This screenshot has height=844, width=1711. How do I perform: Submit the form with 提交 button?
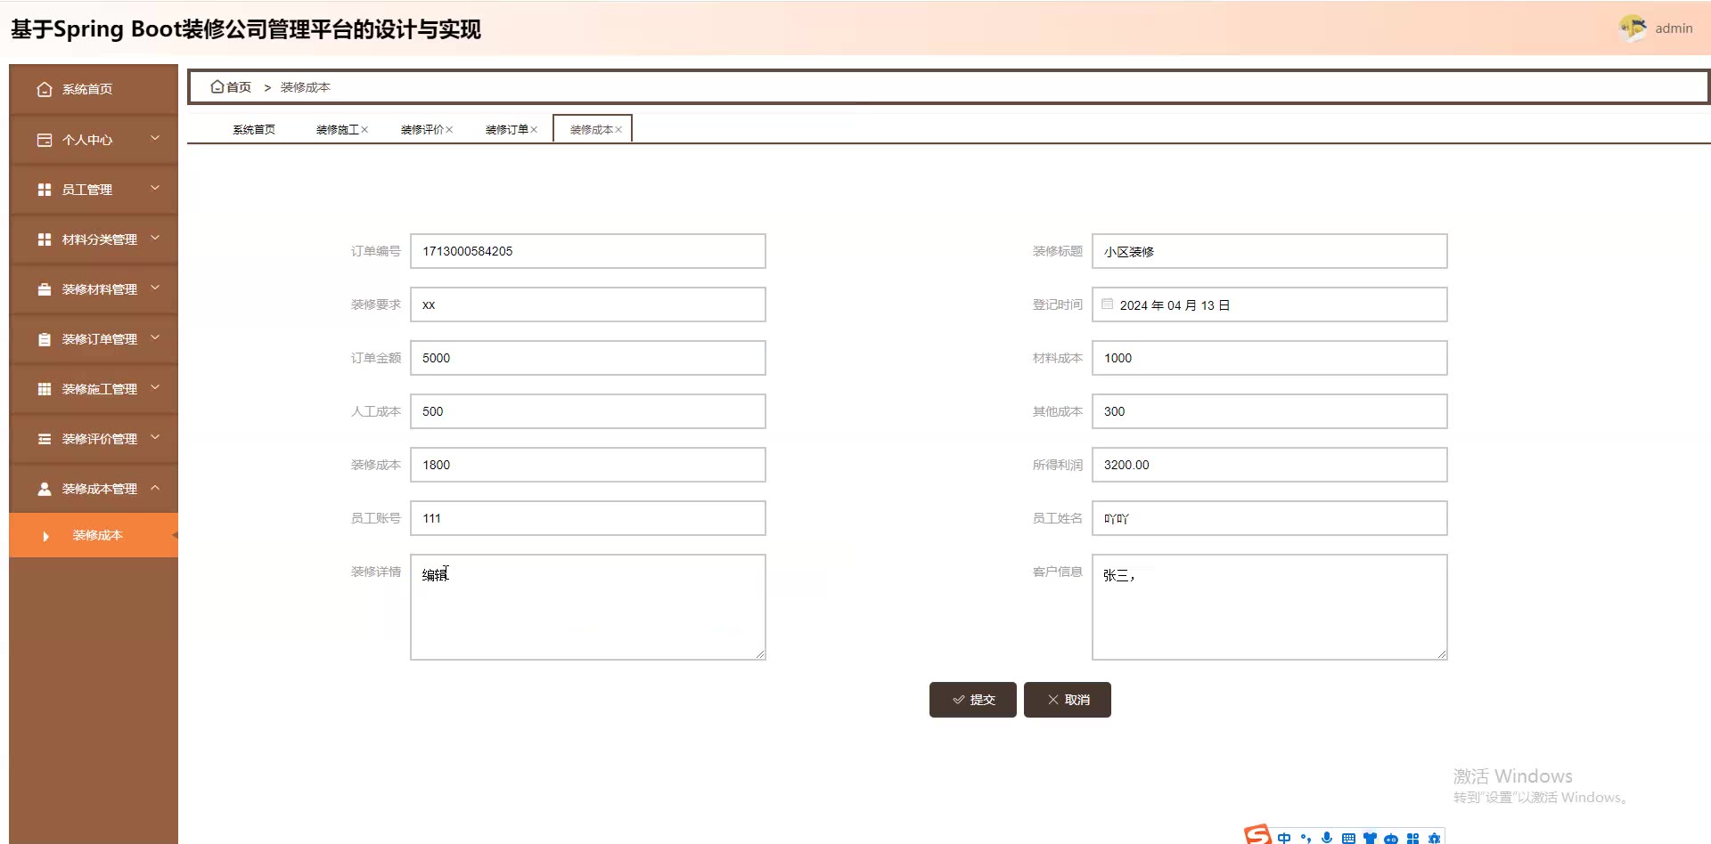point(972,700)
